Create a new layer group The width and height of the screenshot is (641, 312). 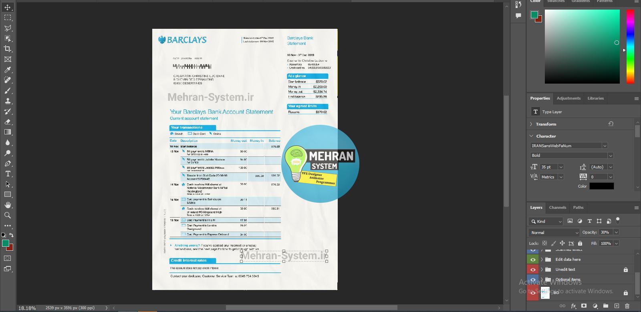[x=606, y=306]
